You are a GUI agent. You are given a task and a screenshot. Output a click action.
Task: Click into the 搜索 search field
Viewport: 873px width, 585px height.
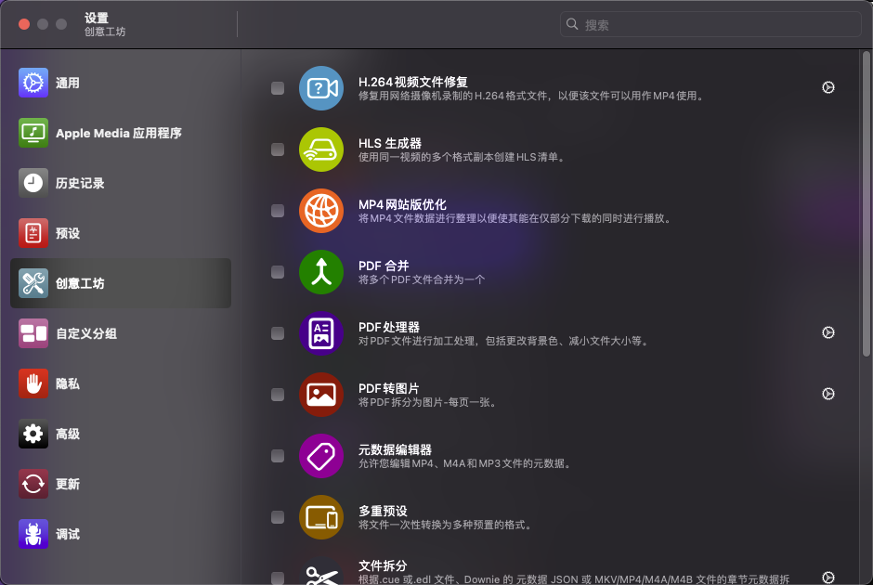click(x=710, y=24)
